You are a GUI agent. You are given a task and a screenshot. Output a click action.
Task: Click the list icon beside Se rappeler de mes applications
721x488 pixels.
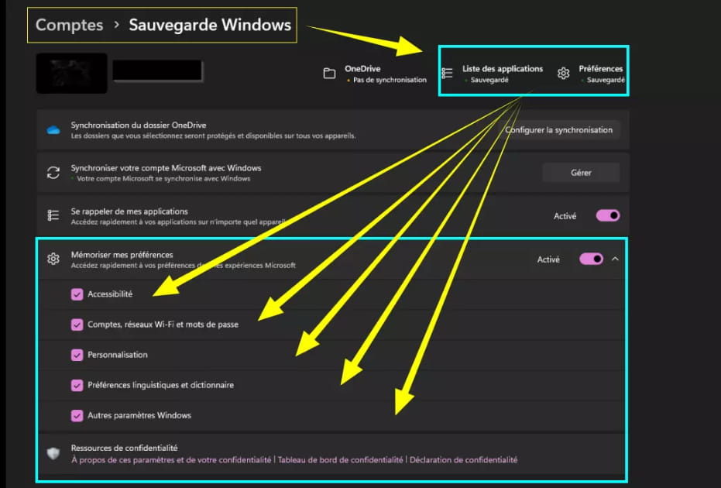[x=53, y=215]
